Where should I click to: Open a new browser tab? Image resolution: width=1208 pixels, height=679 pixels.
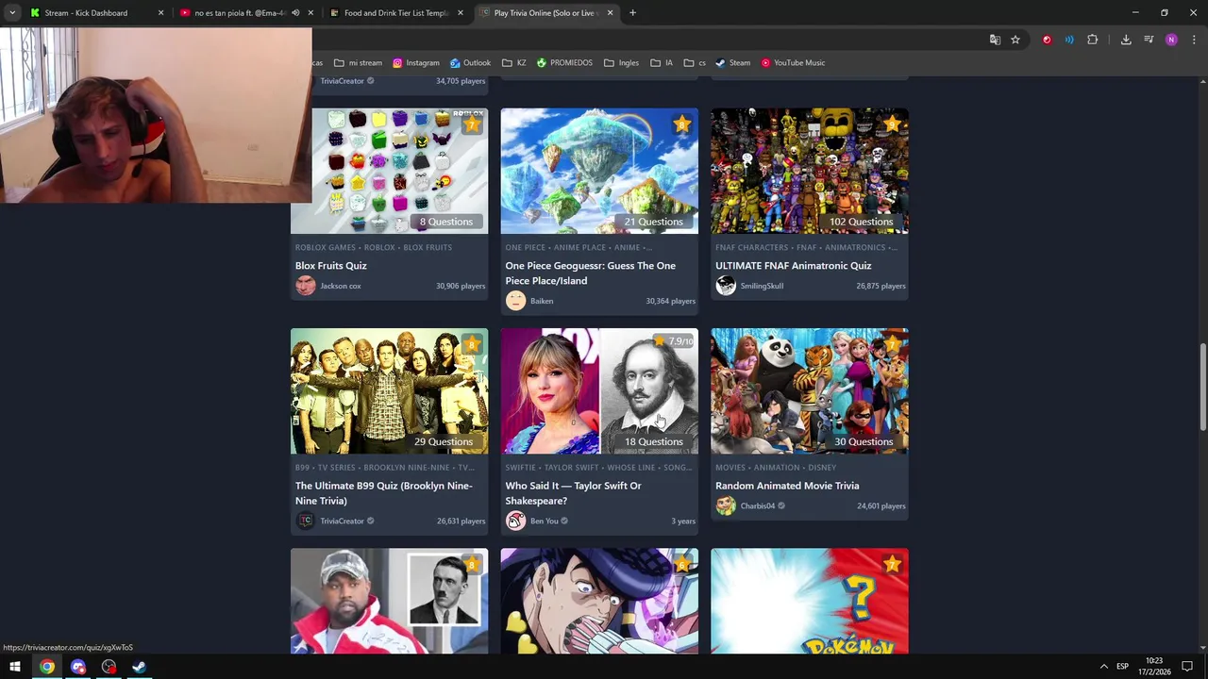[632, 12]
